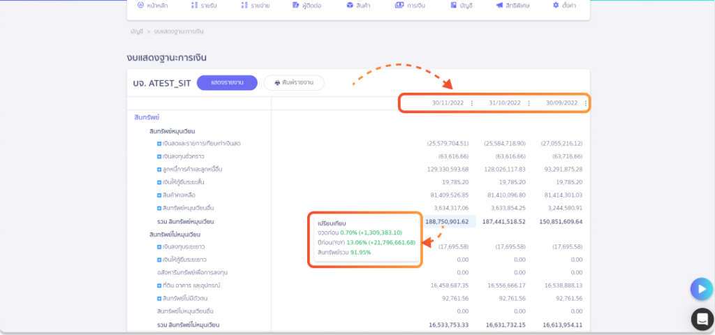Click the แสดงรายงาน show report button
715x335 pixels.
tap(227, 83)
